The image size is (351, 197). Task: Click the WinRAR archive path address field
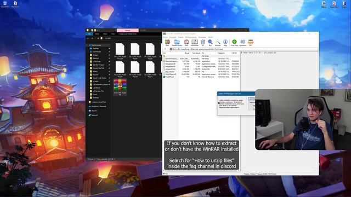243,49
